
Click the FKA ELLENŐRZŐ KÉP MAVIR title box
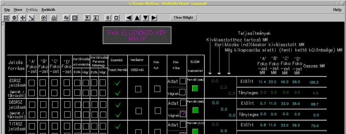click(x=137, y=35)
